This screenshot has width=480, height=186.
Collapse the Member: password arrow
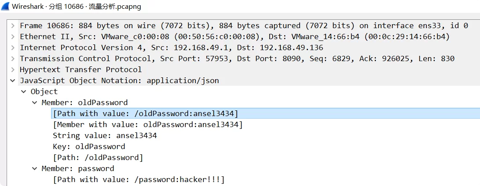[x=35, y=169]
